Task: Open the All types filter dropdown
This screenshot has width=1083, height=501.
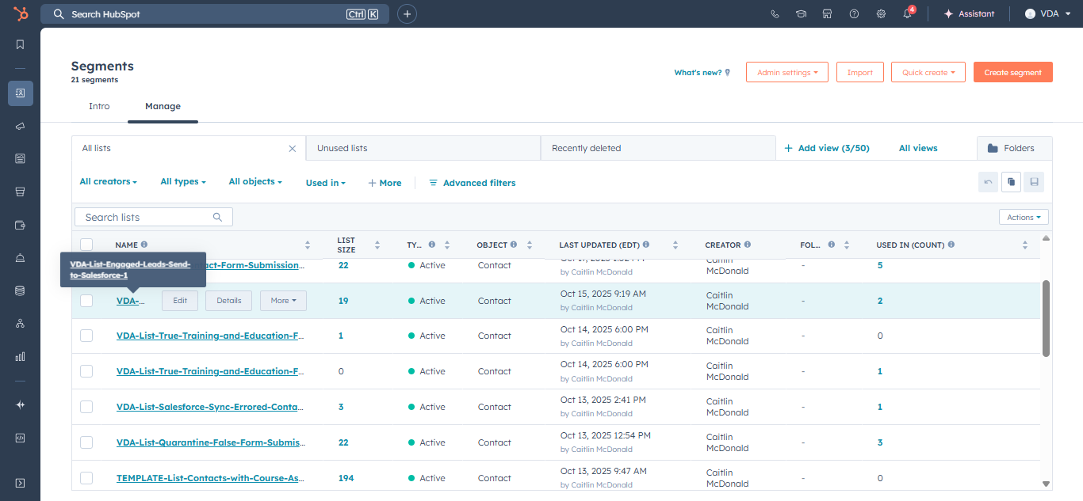Action: (183, 182)
